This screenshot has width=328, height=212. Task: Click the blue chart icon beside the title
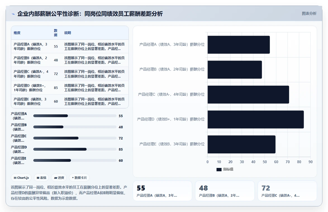pos(13,14)
